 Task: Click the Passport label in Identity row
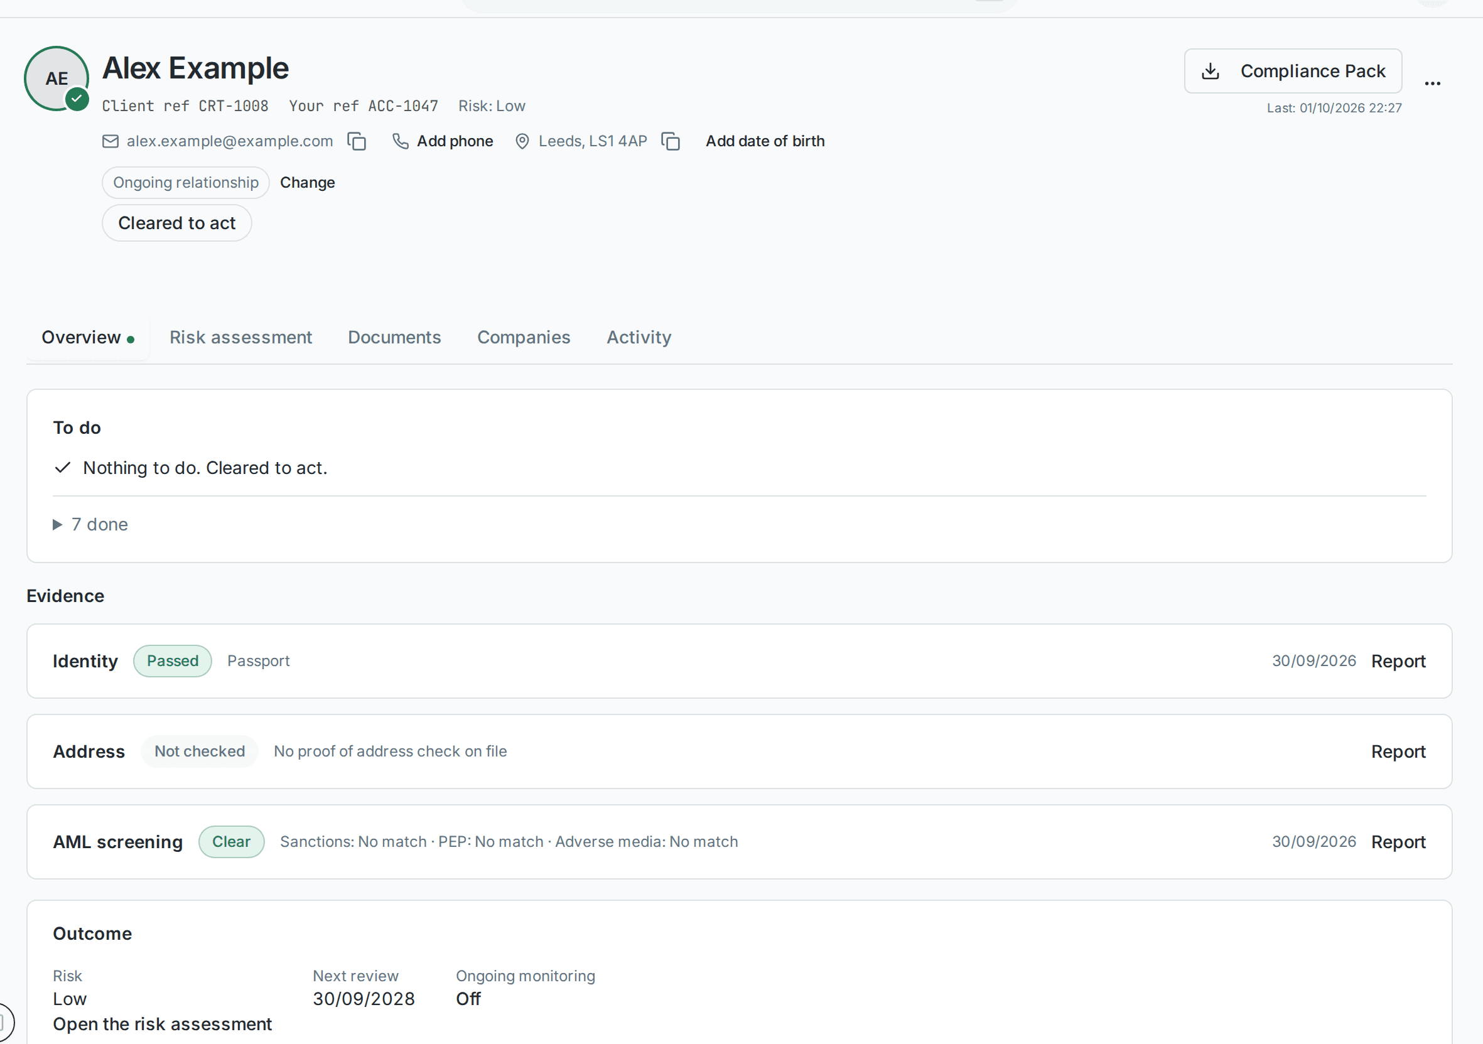[x=258, y=661]
